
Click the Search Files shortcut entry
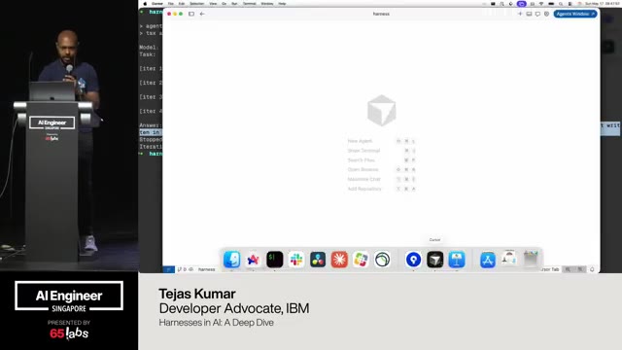[381, 159]
